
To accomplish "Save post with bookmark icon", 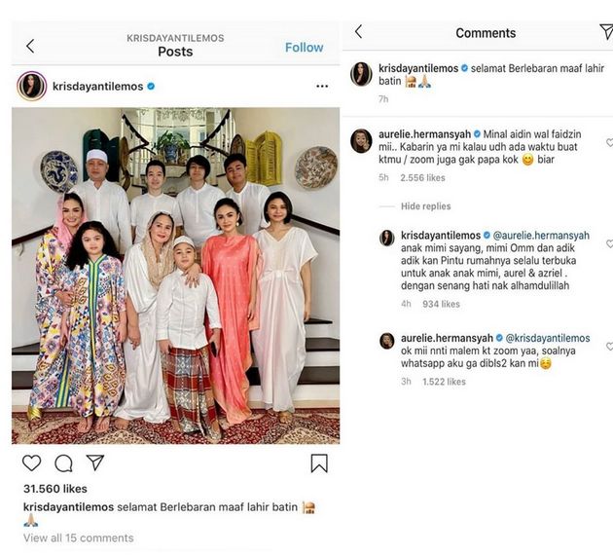I will click(x=319, y=463).
